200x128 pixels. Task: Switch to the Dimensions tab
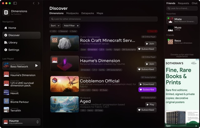[x=56, y=13]
